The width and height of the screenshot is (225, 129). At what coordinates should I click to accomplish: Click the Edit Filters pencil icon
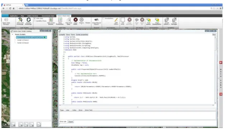(116, 21)
